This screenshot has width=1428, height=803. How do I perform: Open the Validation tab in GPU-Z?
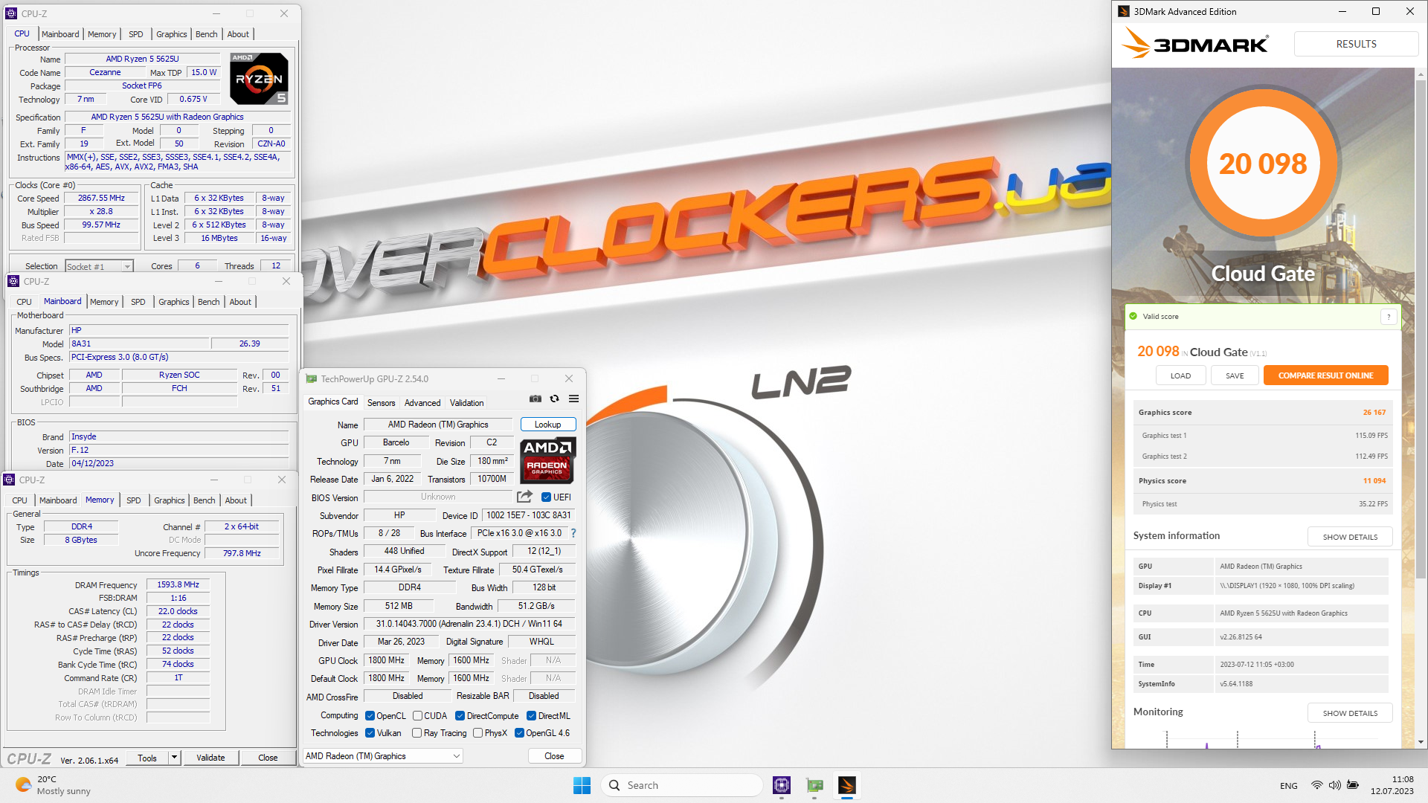[x=466, y=403]
